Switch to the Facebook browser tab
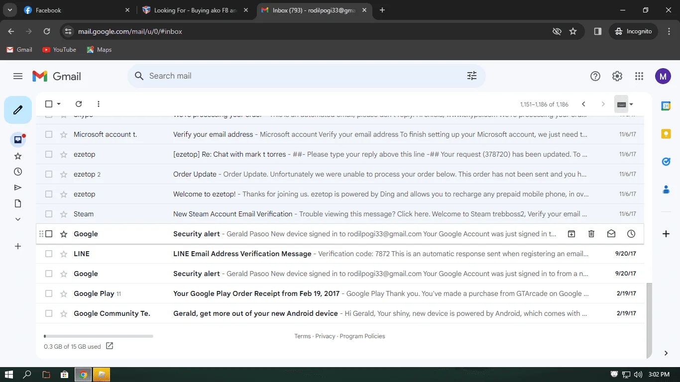680x382 pixels. coord(77,10)
